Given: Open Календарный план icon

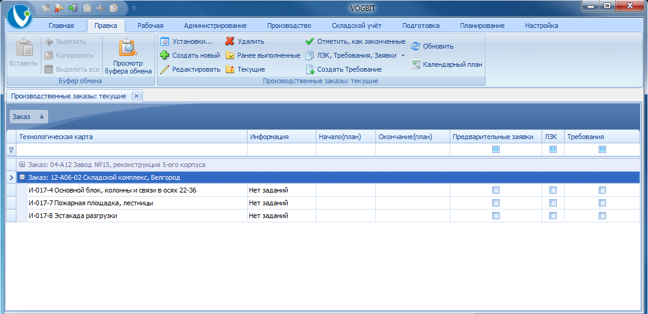Looking at the screenshot, I should coord(416,64).
